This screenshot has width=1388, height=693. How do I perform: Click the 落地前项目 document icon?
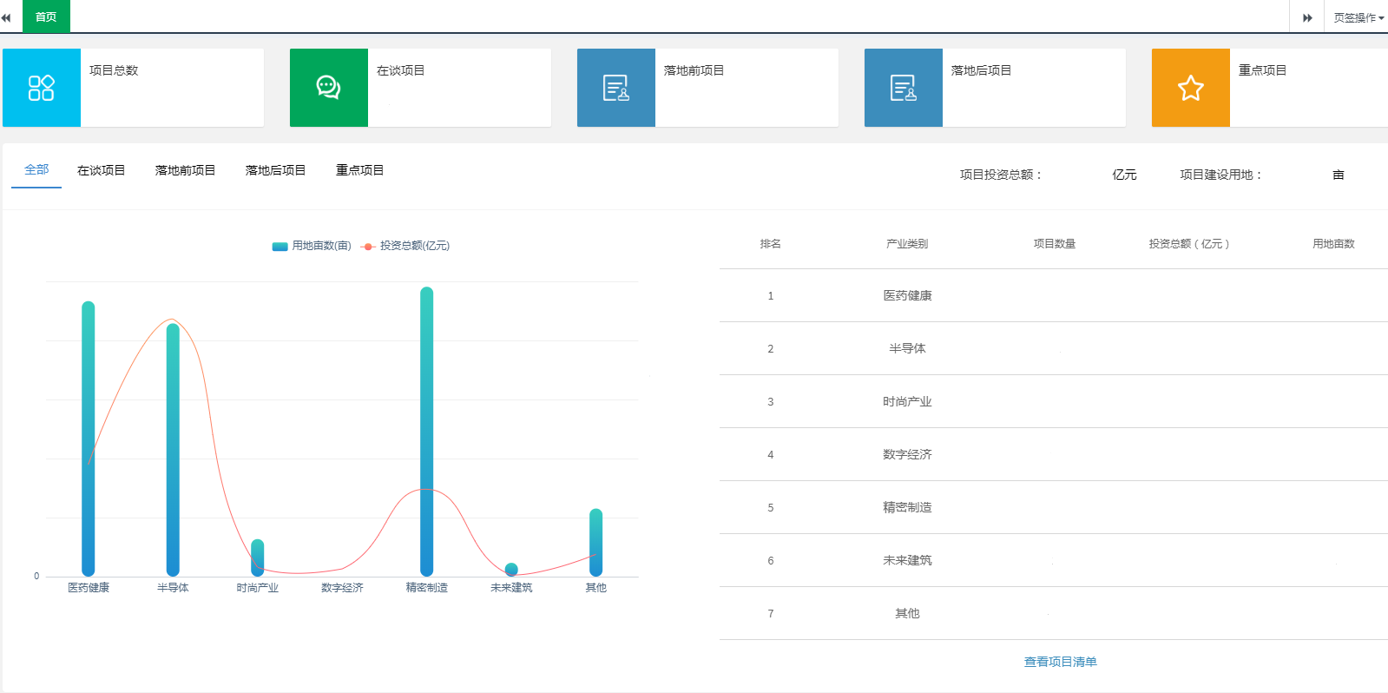pos(615,88)
